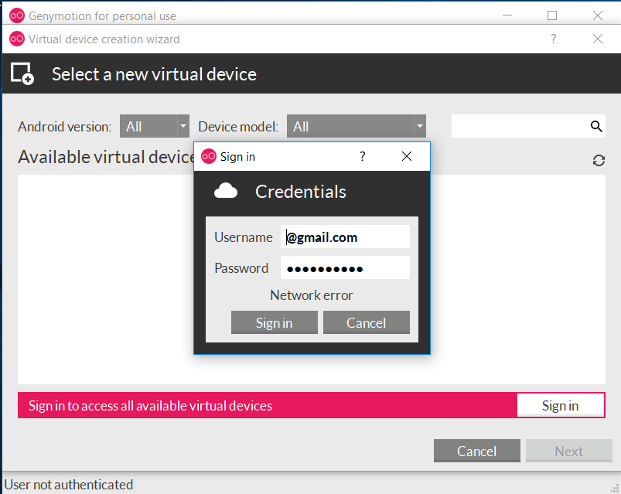621x494 pixels.
Task: Minimize the Genymotion main window
Action: (x=507, y=15)
